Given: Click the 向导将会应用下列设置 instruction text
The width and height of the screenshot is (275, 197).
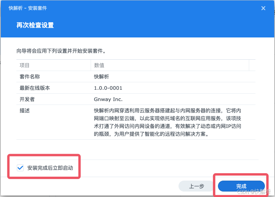Looking at the screenshot, I should pos(61,51).
